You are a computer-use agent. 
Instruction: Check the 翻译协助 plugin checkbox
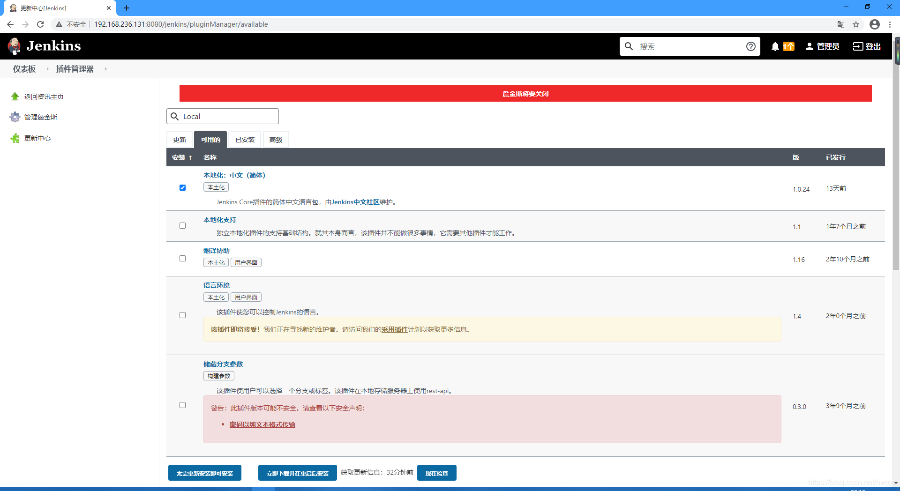coord(183,259)
